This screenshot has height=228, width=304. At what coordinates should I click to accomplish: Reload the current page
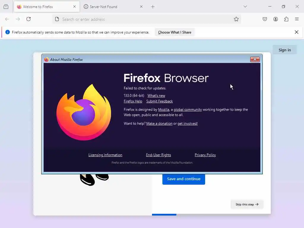pyautogui.click(x=28, y=19)
